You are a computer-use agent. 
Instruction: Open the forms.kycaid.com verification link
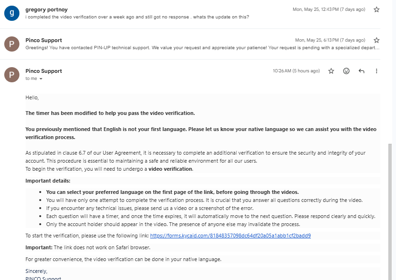click(230, 236)
